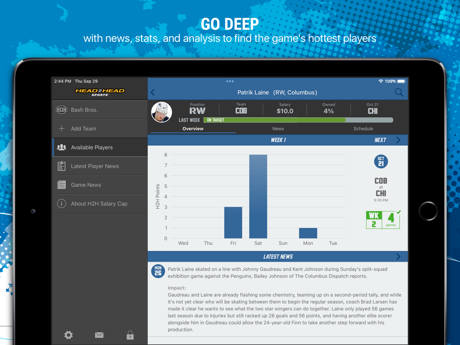This screenshot has width=460, height=345.
Task: Open player search magnifier icon
Action: click(399, 92)
